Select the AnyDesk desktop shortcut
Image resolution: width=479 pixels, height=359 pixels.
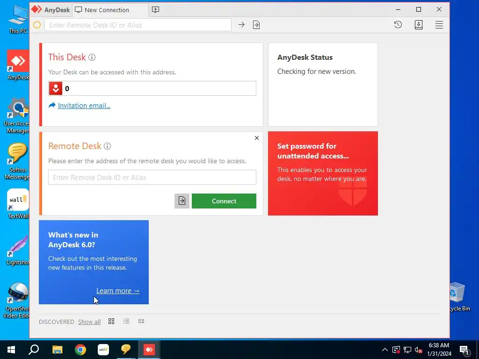18,65
